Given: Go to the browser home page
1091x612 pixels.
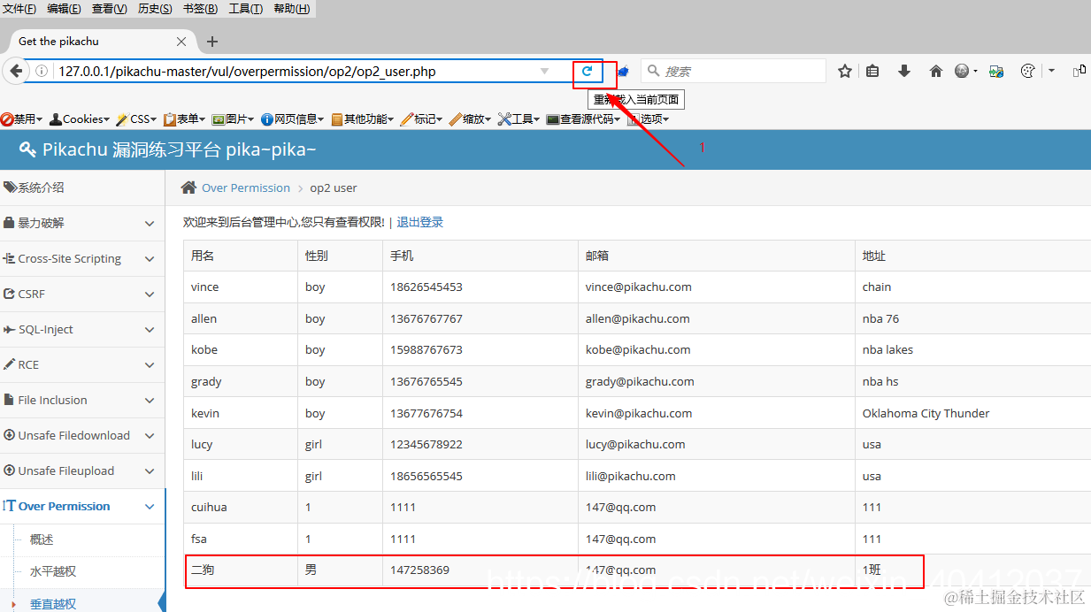Looking at the screenshot, I should click(935, 72).
